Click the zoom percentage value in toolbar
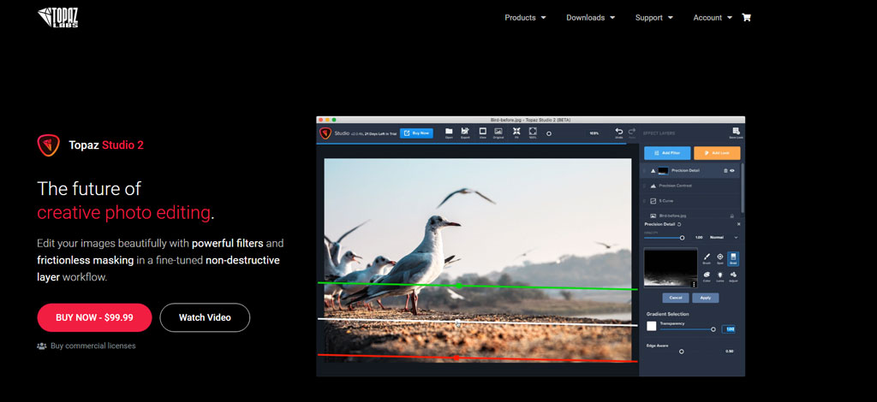This screenshot has height=402, width=877. pyautogui.click(x=594, y=133)
